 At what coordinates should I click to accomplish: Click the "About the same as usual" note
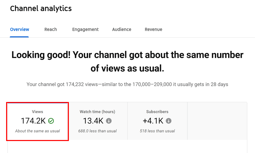37,131
